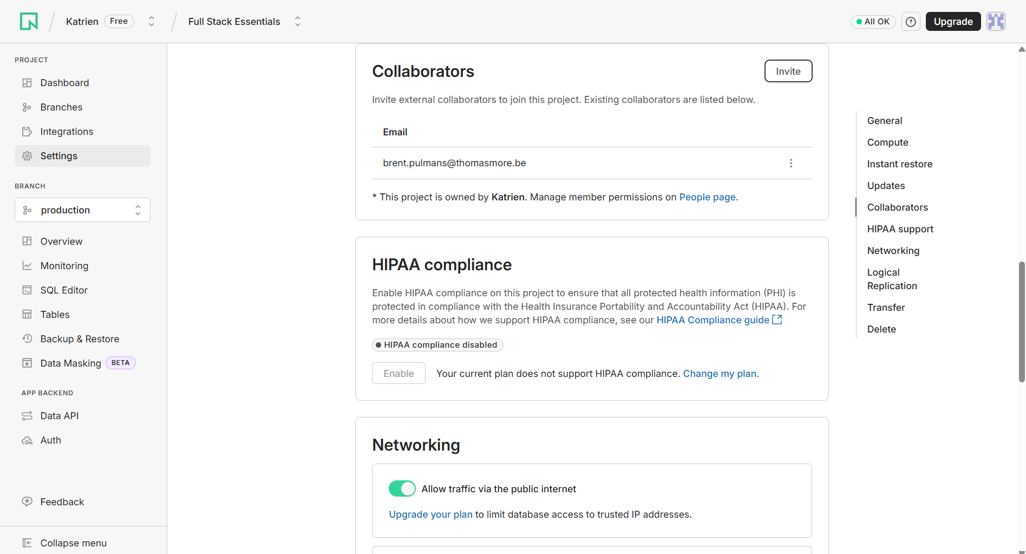Open the Katrien project switcher
Screen dimensions: 1026x554
[151, 21]
